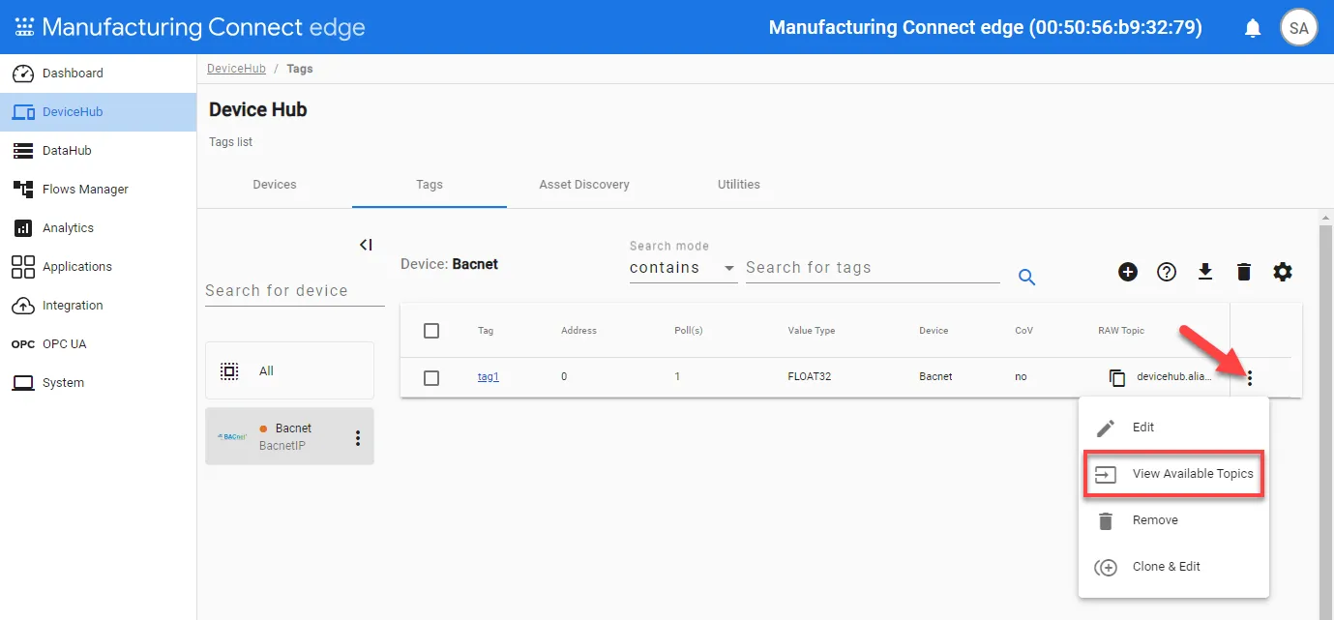Add a new tag with plus icon

1128,272
